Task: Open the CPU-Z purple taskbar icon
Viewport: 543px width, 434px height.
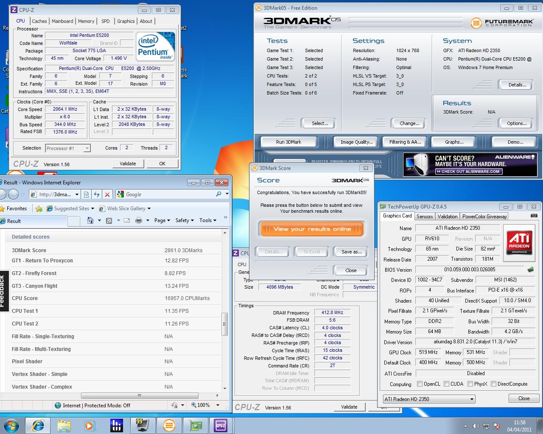Action: pyautogui.click(x=221, y=425)
